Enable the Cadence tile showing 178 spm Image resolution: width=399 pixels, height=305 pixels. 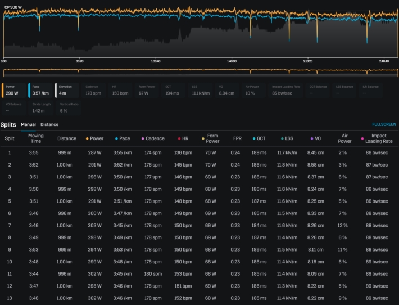point(94,90)
